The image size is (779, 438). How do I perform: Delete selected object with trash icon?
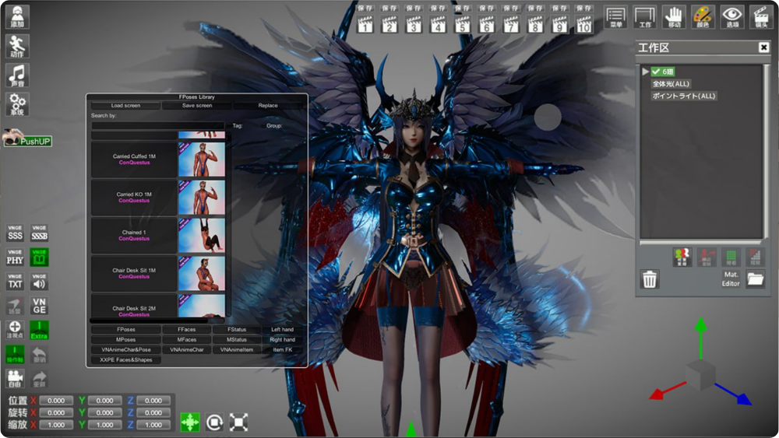click(650, 279)
